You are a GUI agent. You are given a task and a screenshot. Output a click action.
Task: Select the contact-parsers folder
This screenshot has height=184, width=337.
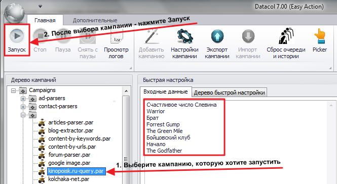pyautogui.click(x=58, y=106)
